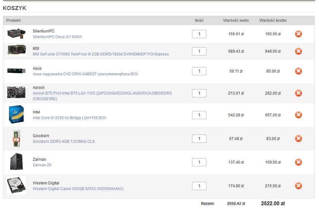Delete the Asrock B75 Pro3 motherboard
This screenshot has width=319, height=208.
[x=298, y=93]
